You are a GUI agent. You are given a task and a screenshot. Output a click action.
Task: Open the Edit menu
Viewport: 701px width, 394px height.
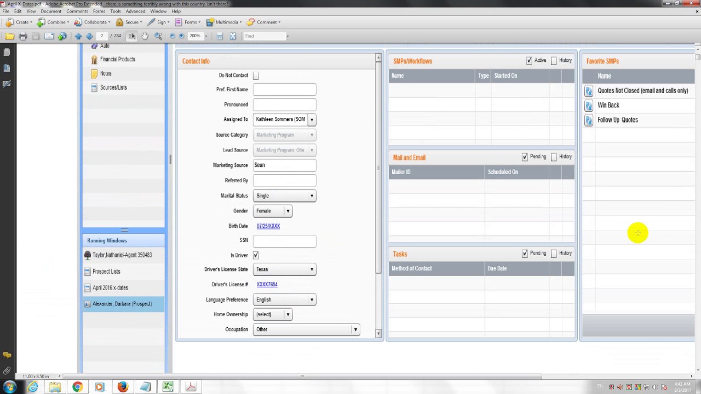click(x=18, y=11)
